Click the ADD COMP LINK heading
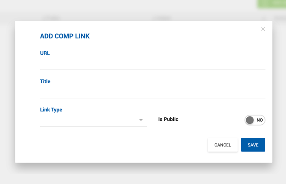 pos(65,36)
